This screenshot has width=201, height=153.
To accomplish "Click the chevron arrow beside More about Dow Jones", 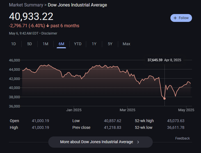I will 138,142.
